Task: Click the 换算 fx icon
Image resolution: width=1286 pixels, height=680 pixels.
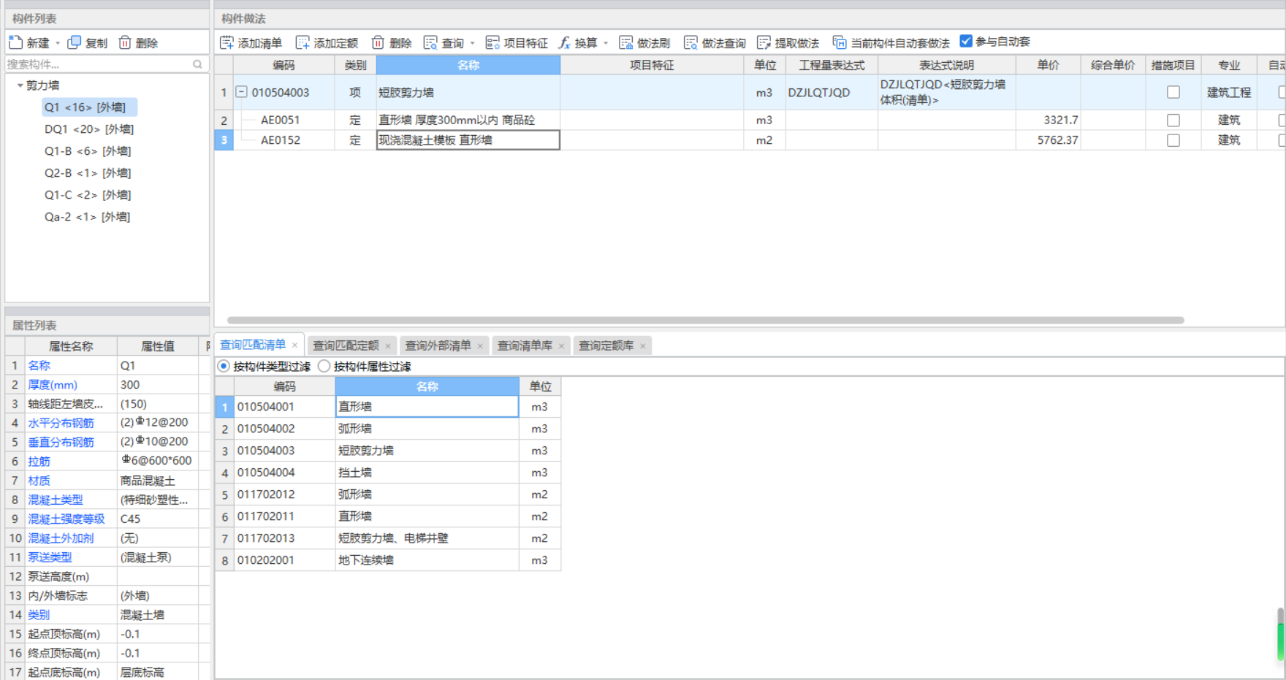Action: pyautogui.click(x=565, y=43)
